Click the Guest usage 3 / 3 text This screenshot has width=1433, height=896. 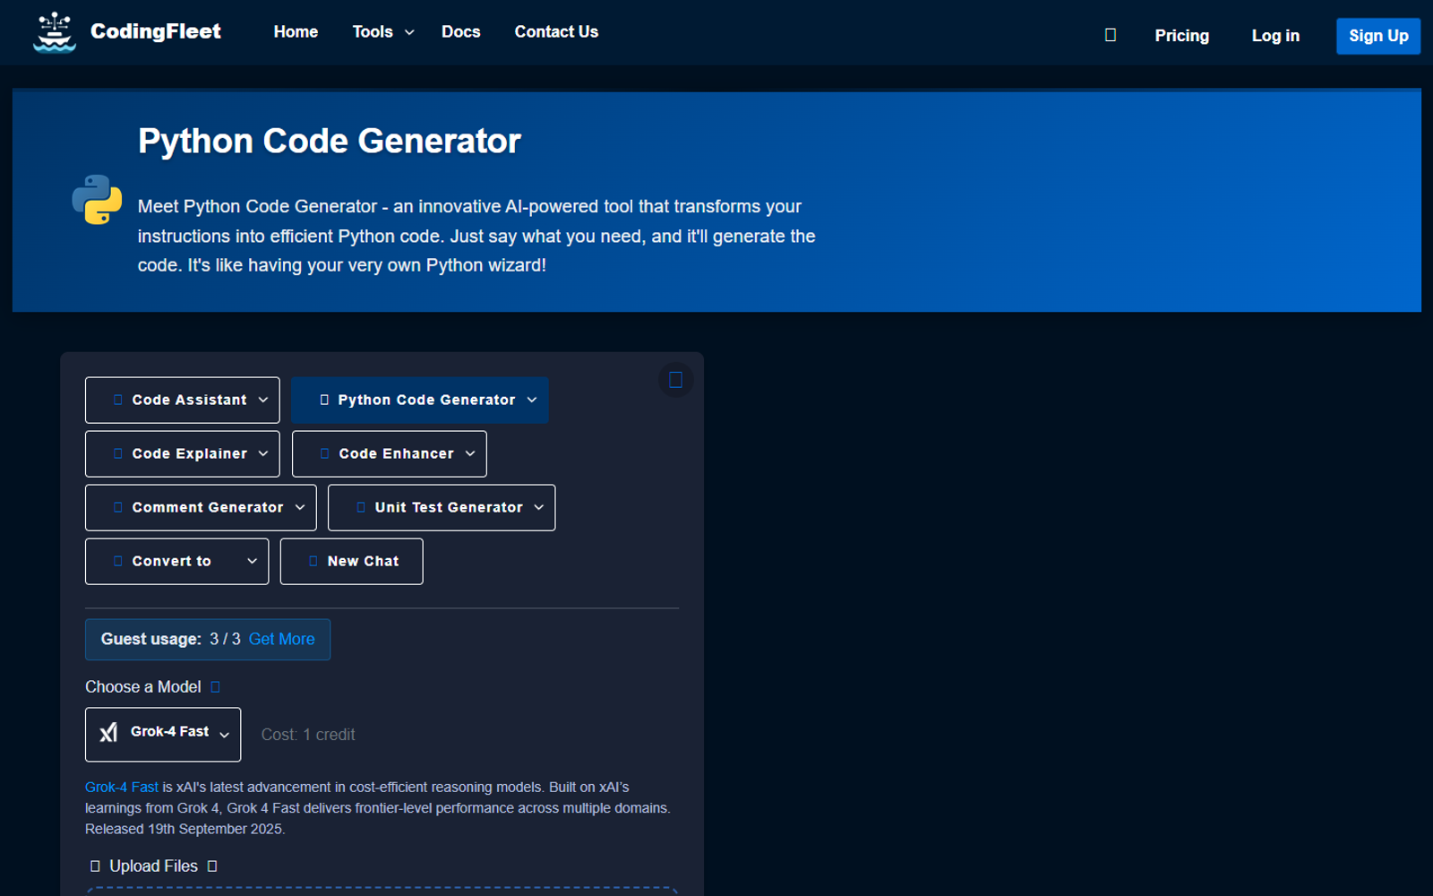point(170,639)
